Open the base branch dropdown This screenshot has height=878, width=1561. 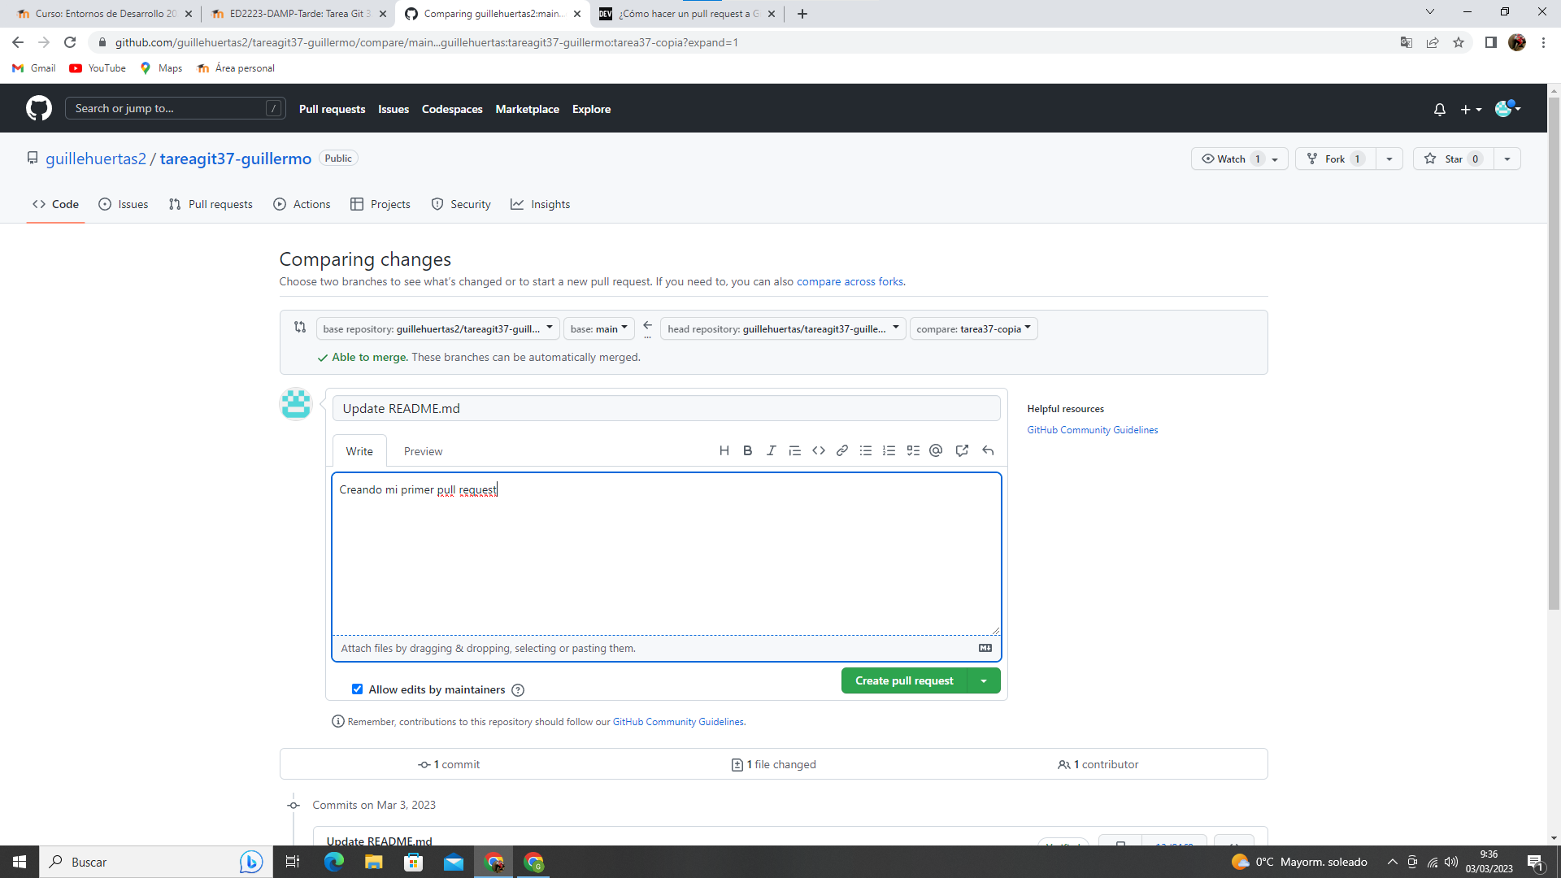tap(599, 328)
